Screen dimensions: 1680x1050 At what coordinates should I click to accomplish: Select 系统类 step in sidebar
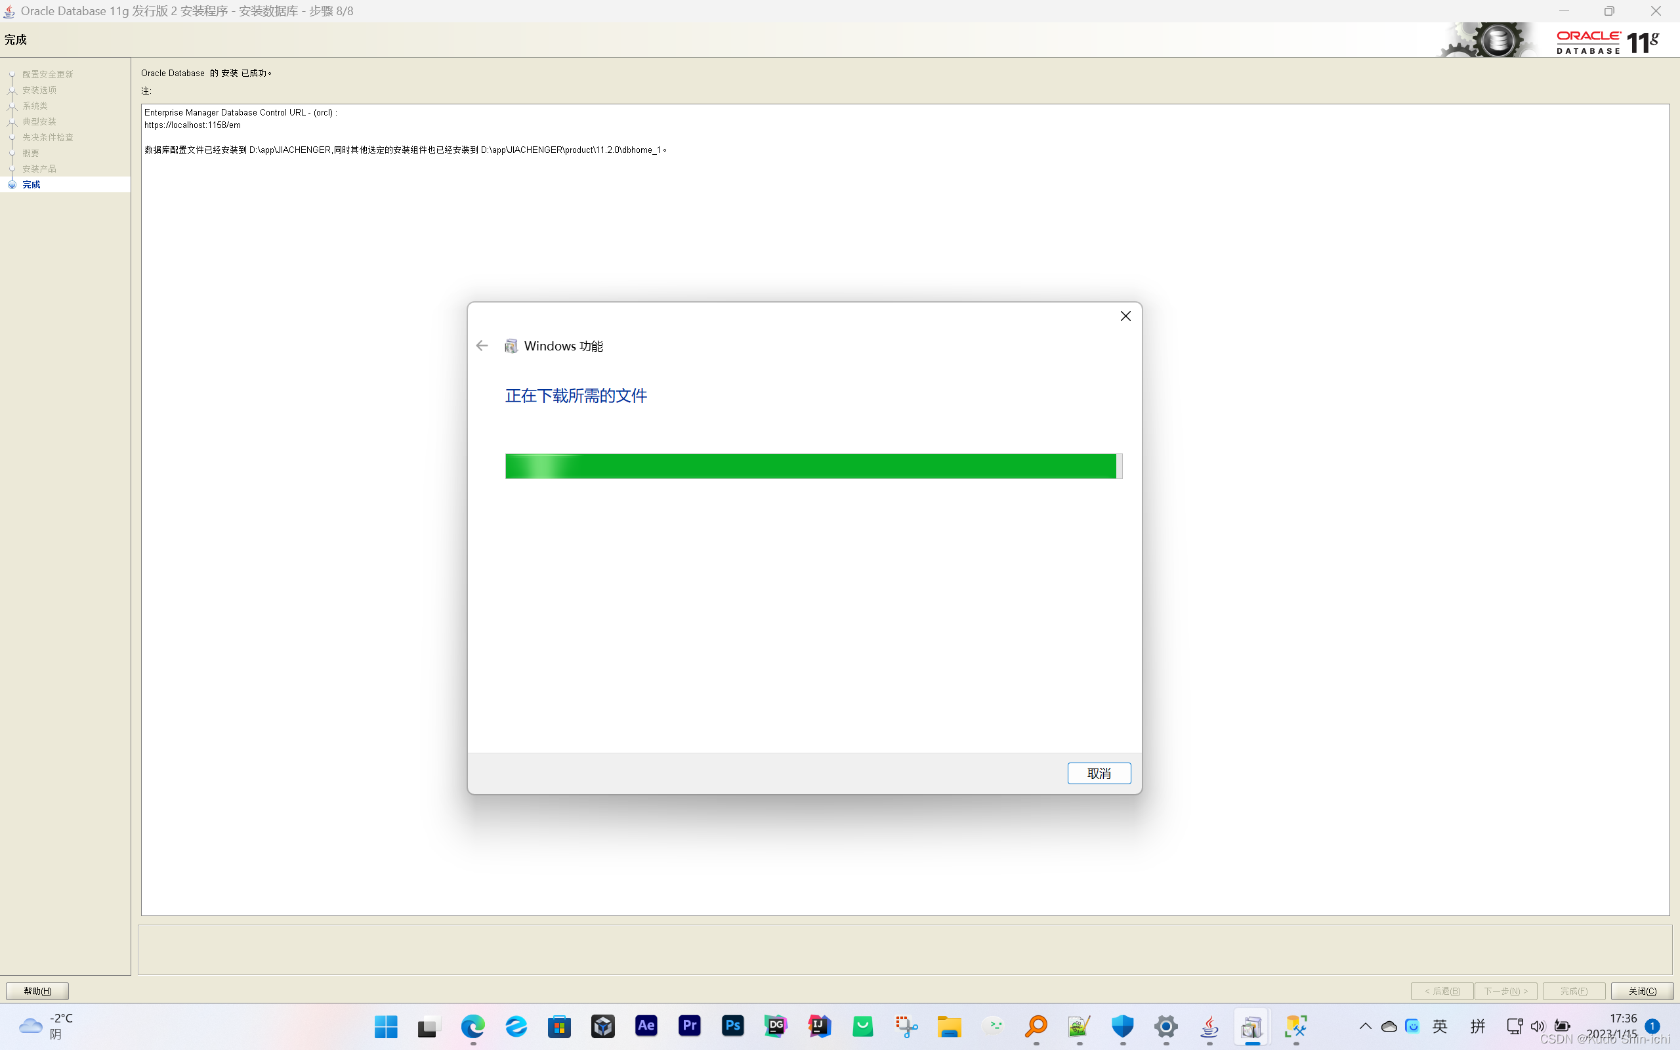[35, 106]
